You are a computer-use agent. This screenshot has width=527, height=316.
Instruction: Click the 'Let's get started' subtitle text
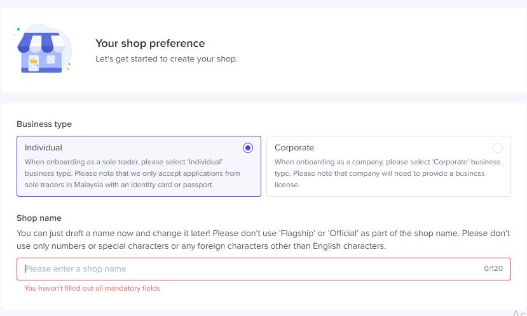(x=167, y=59)
